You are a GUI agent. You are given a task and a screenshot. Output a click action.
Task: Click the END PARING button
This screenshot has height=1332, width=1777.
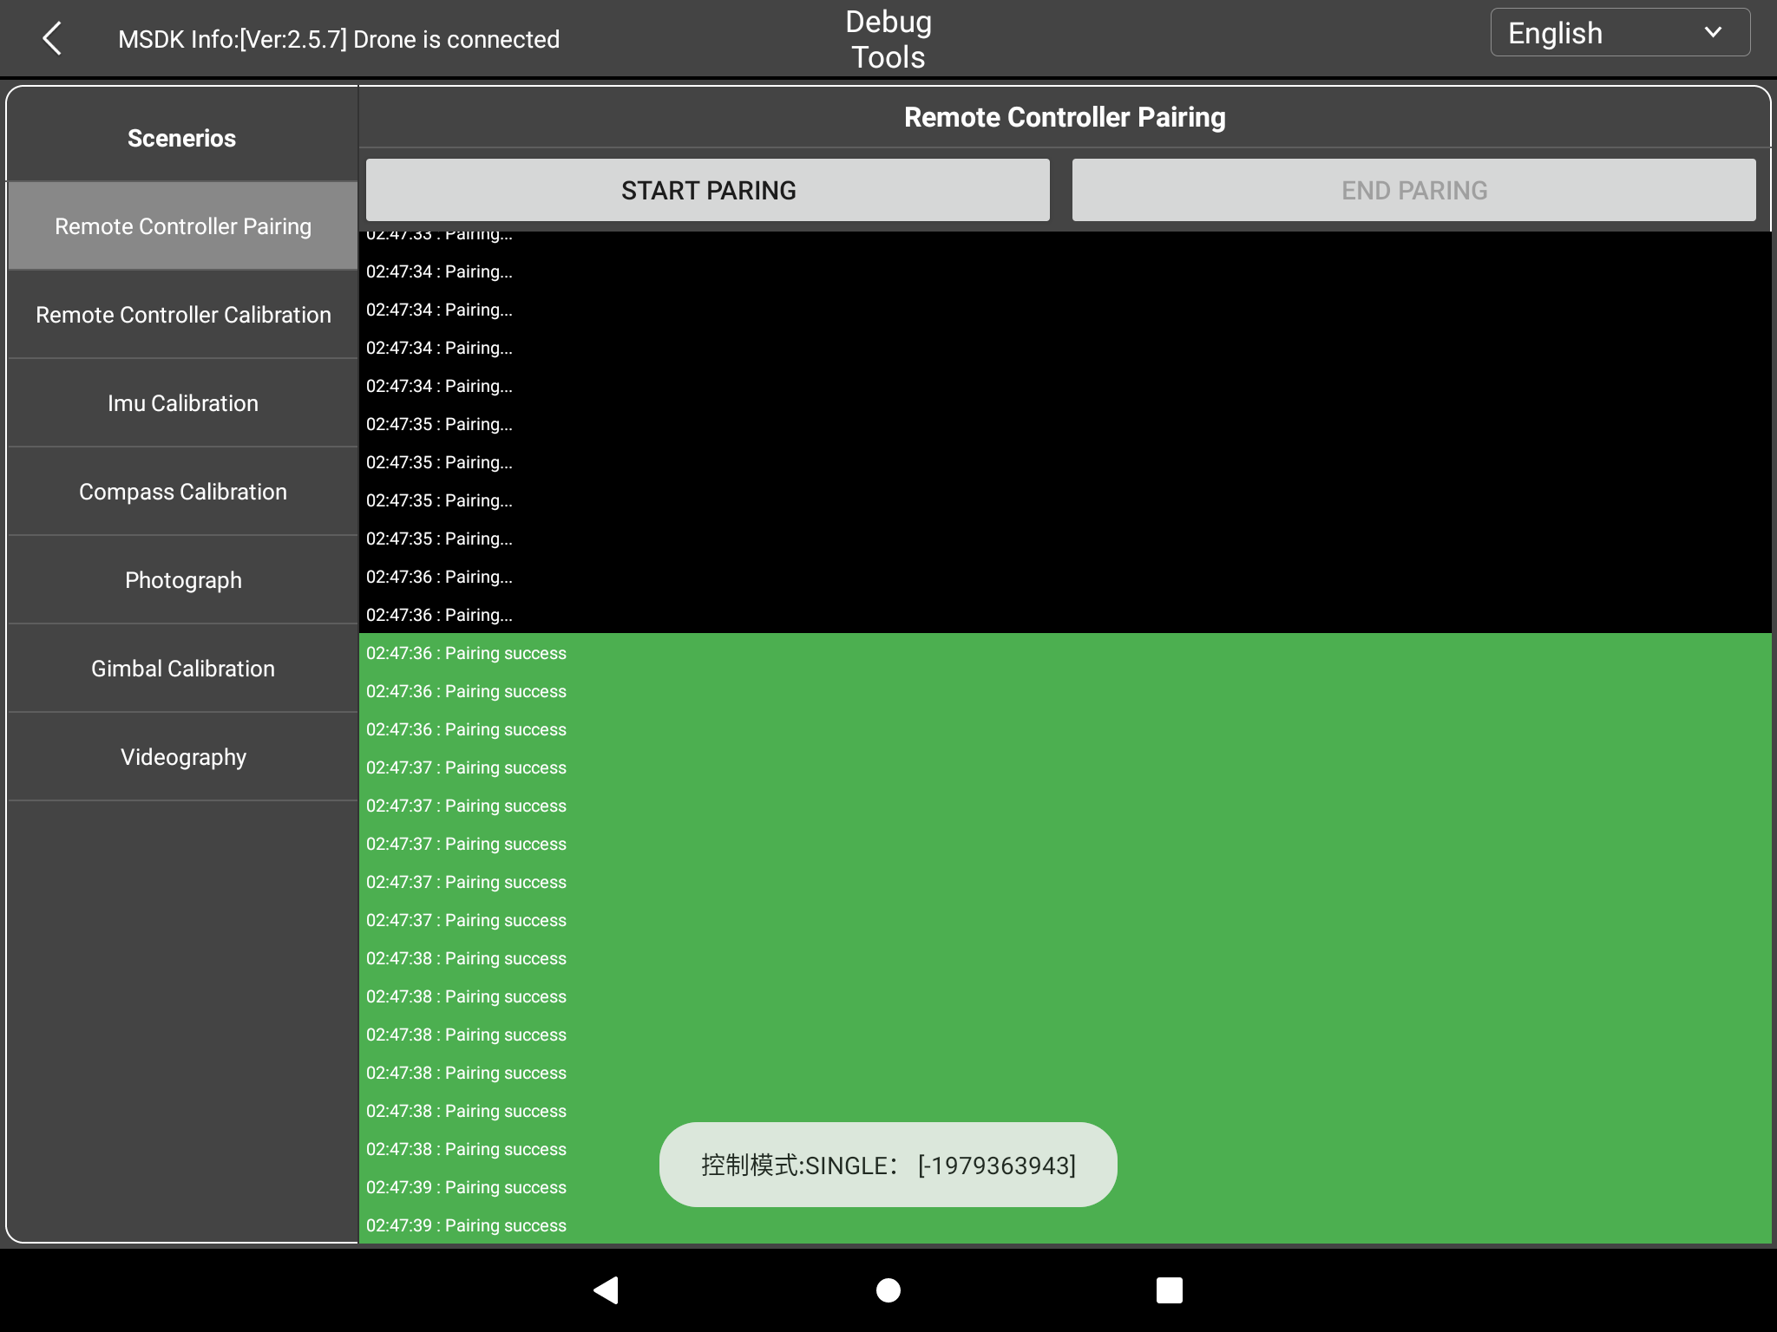point(1414,190)
